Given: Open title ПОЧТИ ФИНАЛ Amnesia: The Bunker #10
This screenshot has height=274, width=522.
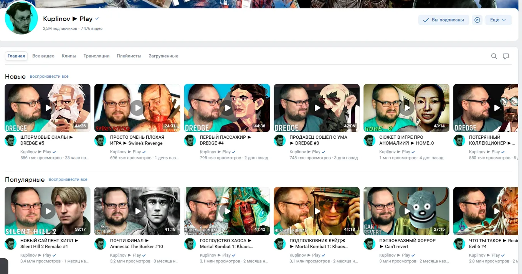Looking at the screenshot, I should tap(137, 244).
